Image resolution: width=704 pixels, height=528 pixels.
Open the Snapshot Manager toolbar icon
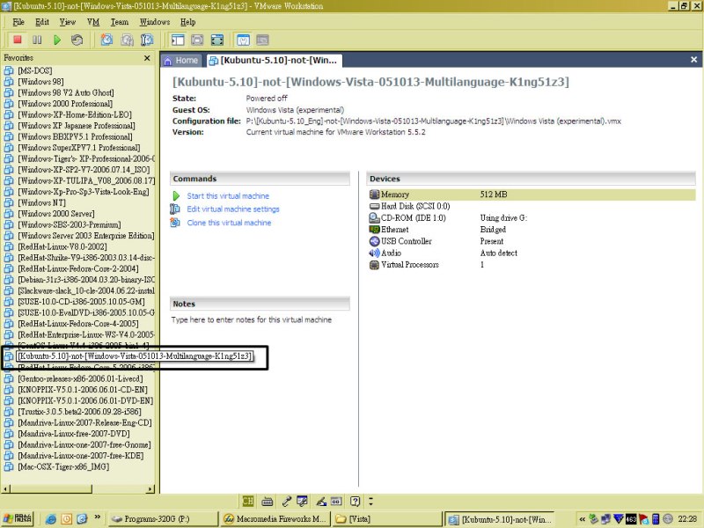point(147,40)
